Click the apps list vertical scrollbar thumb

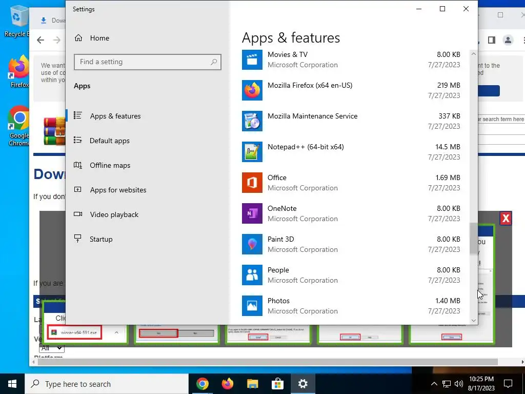point(473,239)
